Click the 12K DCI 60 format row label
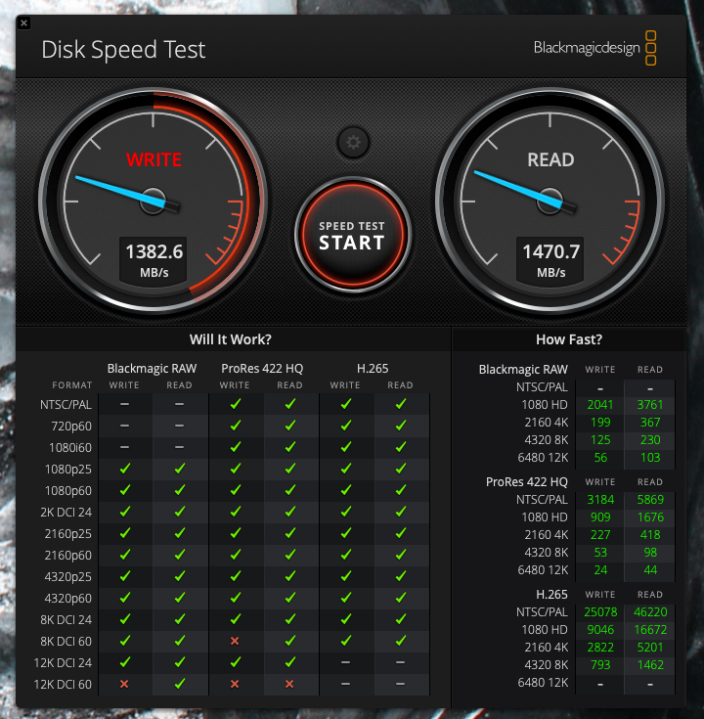704x719 pixels. click(63, 684)
